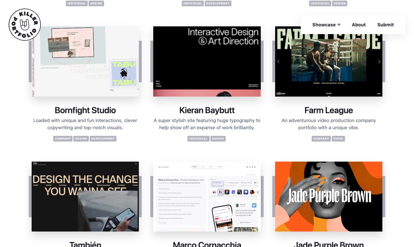Image resolution: width=414 pixels, height=247 pixels.
Task: Click the DEVELOPMENT tag above the Kieran Baybutt thumbnail
Action: point(218,3)
